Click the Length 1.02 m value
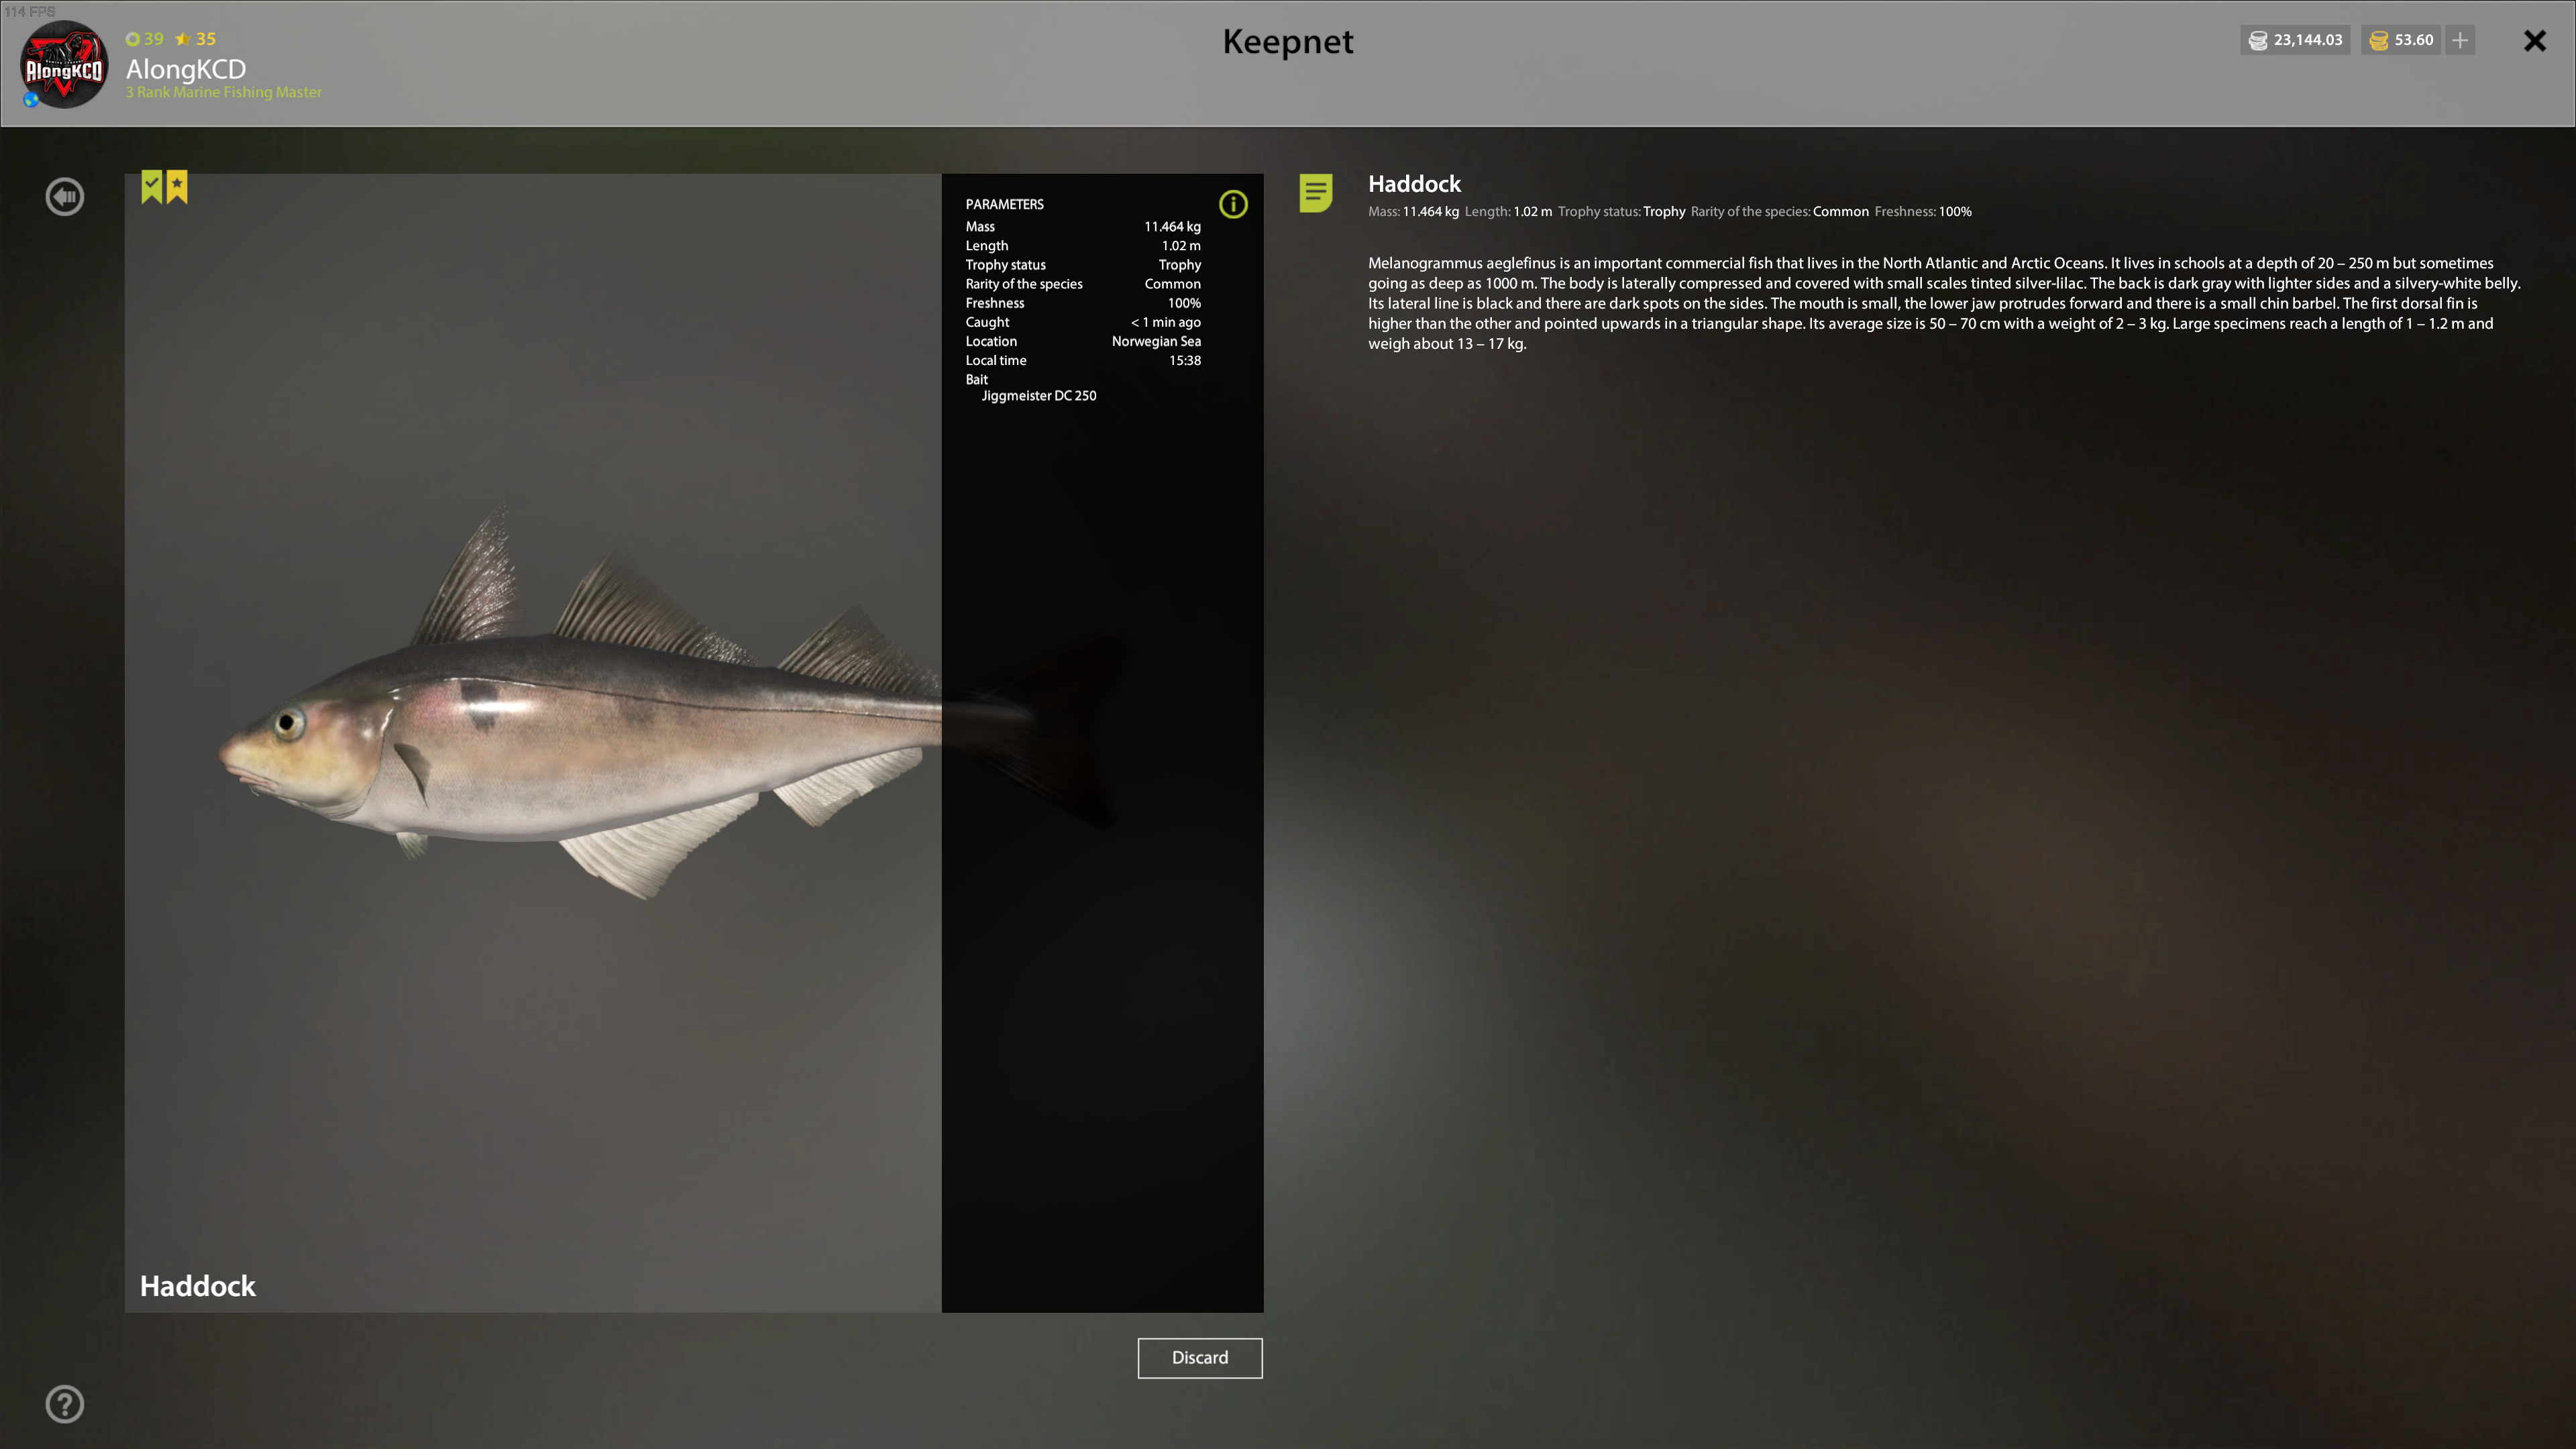The width and height of the screenshot is (2576, 1449). [1181, 246]
